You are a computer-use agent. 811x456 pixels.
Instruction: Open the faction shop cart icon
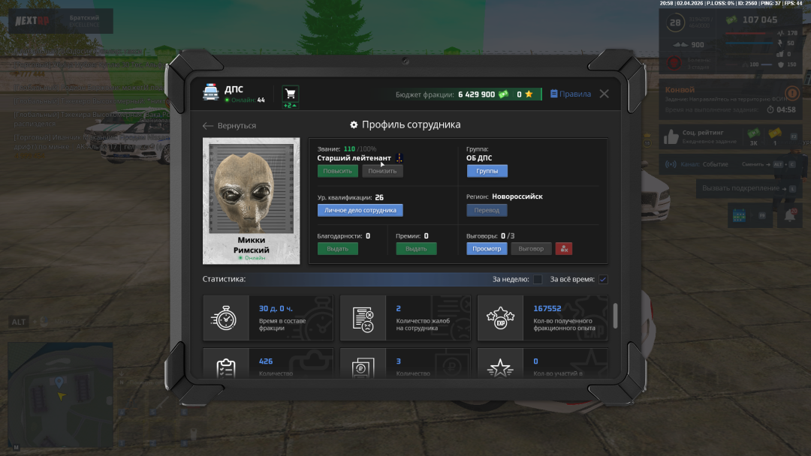tap(290, 94)
